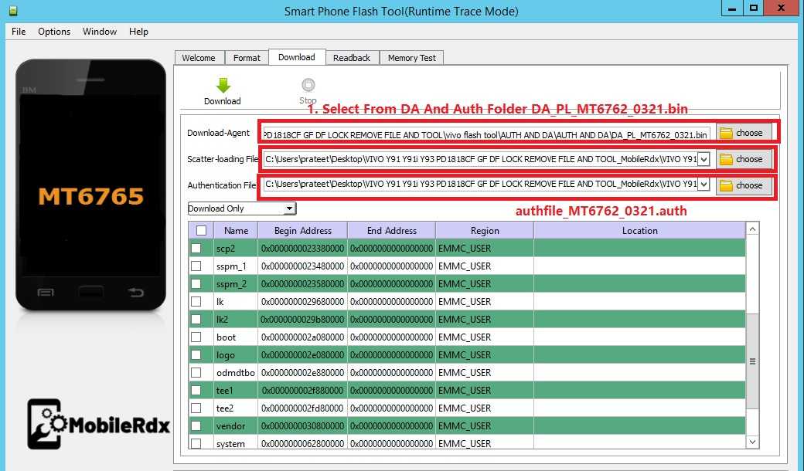804x471 pixels.
Task: Expand the Authentication File path dropdown
Action: click(704, 185)
